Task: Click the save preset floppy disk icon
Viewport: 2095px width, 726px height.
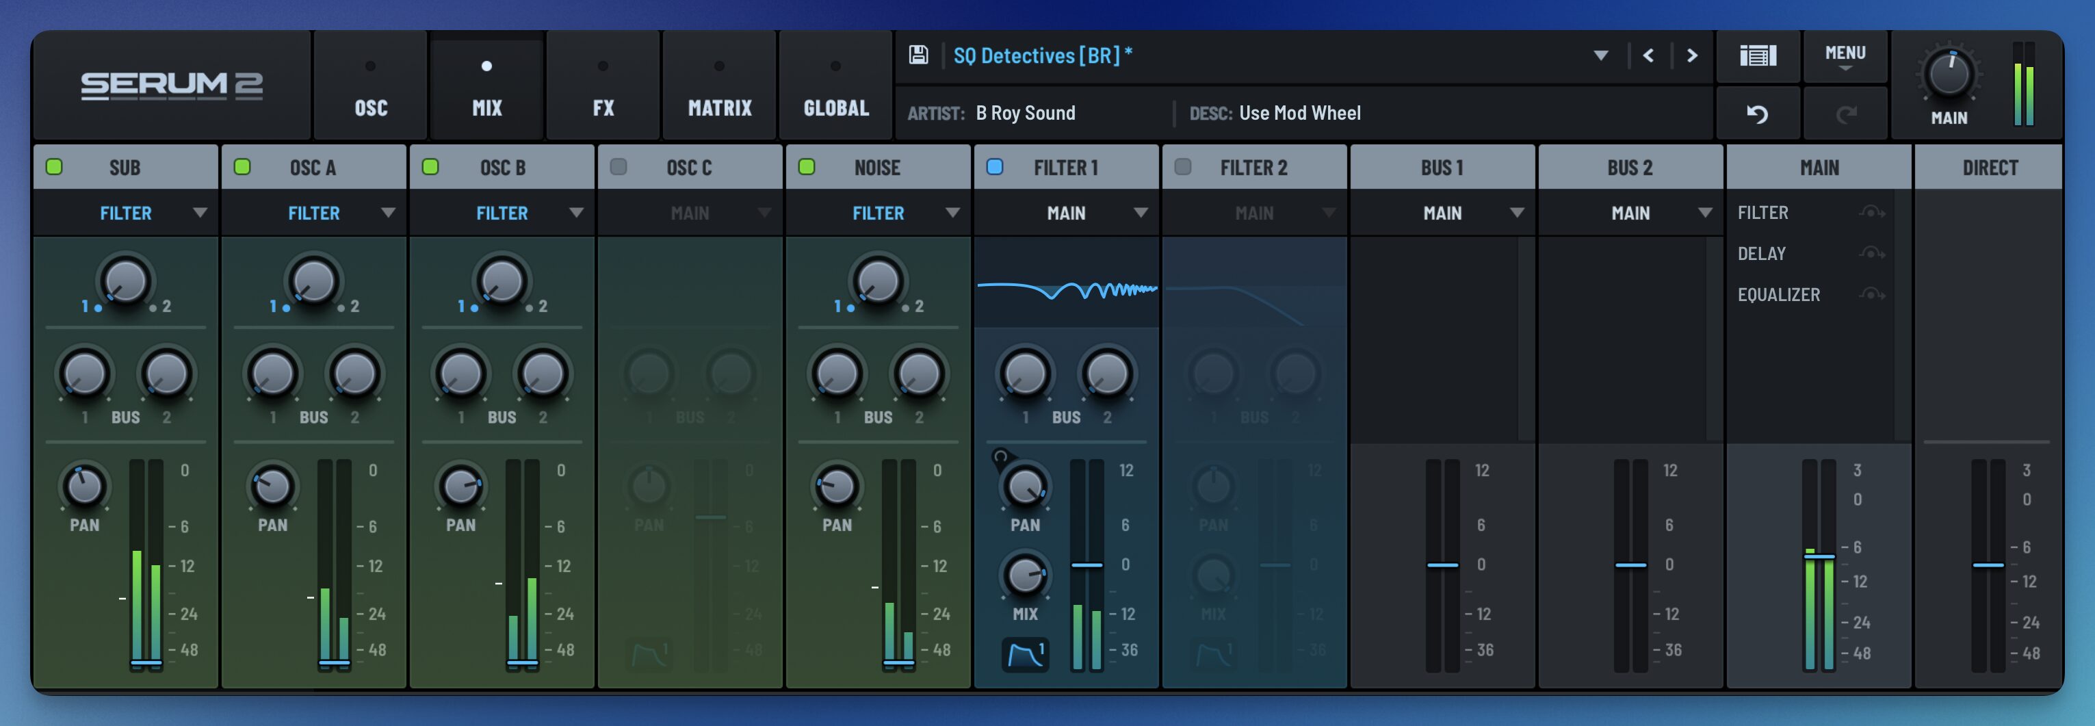Action: pos(918,55)
